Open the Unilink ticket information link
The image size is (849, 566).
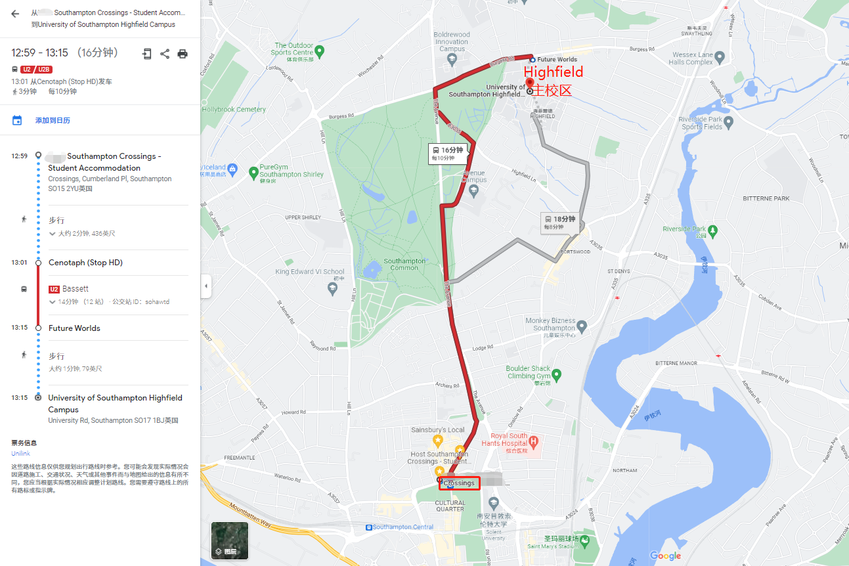coord(20,453)
